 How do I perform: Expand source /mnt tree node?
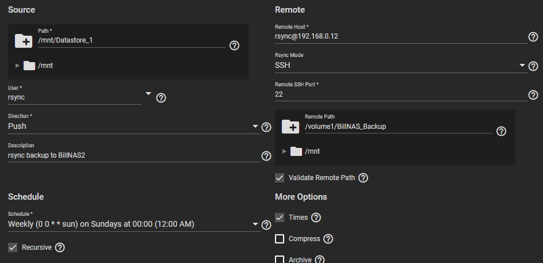coord(17,66)
